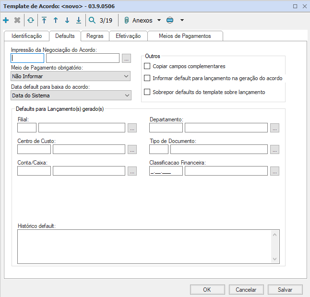Viewport: 310px width, 297px height.
Task: Check Informar default para lançamento option
Action: click(147, 78)
